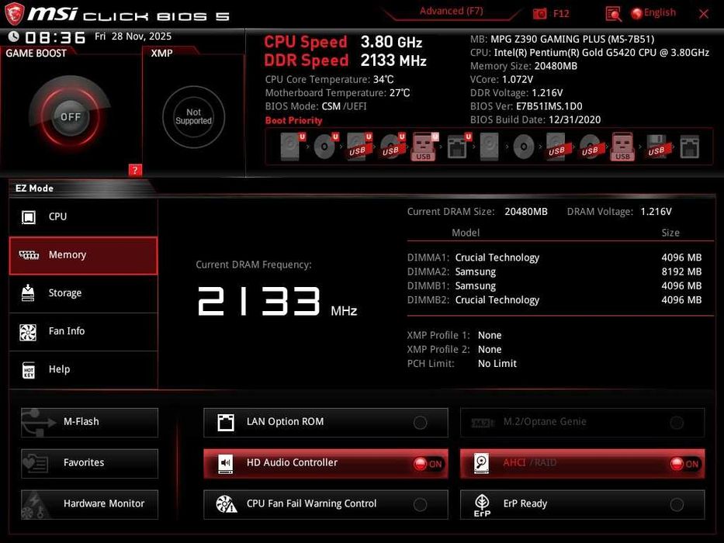The width and height of the screenshot is (724, 543).
Task: Open the Fan Info section
Action: 83,331
